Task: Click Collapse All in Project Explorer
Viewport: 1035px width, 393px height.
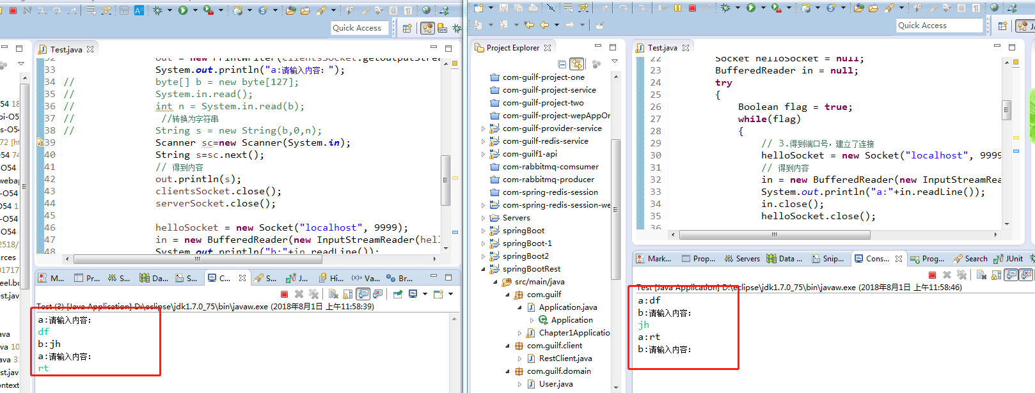Action: click(x=562, y=64)
